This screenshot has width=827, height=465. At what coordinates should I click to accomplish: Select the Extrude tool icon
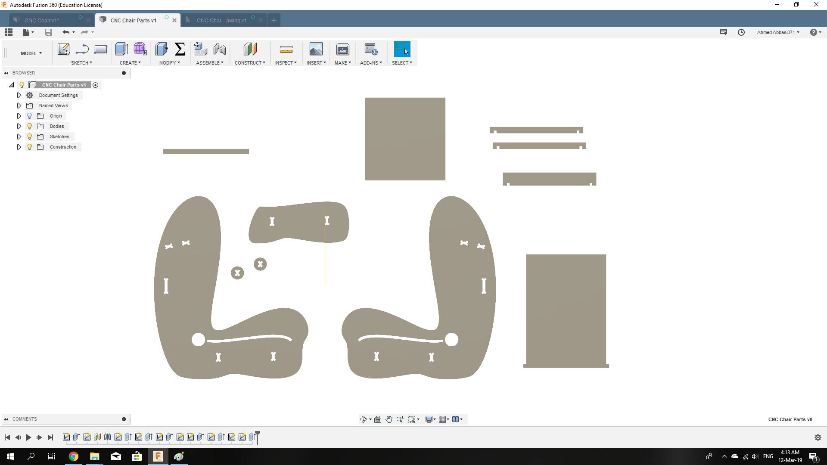tap(121, 49)
